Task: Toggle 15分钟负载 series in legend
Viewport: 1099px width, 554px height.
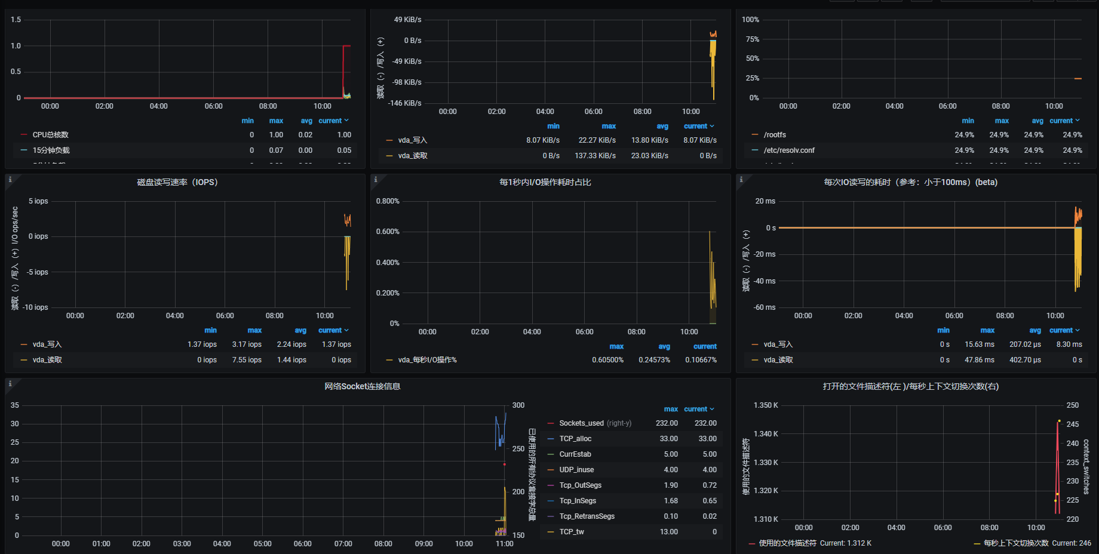Action: [x=51, y=150]
